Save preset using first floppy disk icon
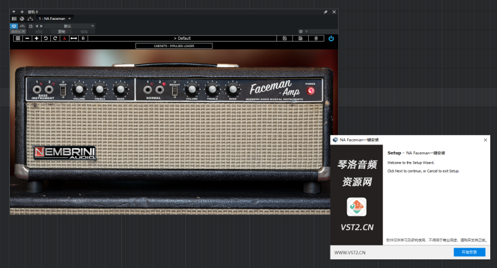 click(x=285, y=38)
